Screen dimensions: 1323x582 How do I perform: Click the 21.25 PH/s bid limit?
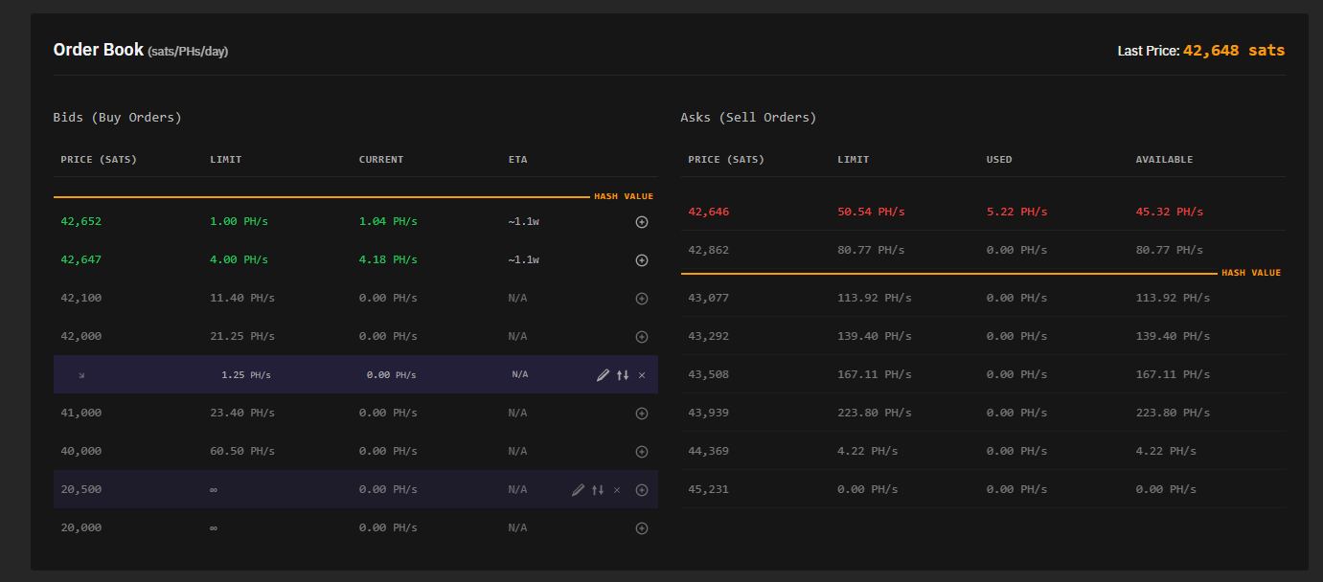[242, 336]
